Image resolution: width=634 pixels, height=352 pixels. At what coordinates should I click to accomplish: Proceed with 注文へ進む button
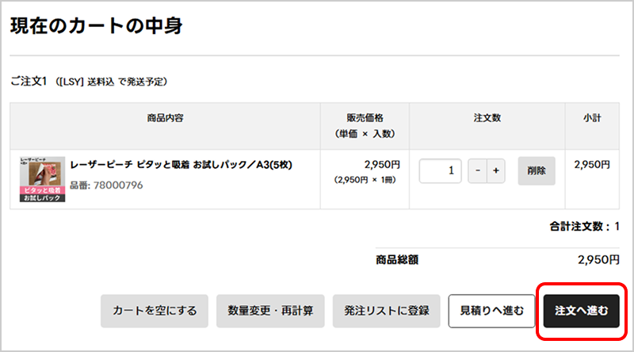coord(582,311)
